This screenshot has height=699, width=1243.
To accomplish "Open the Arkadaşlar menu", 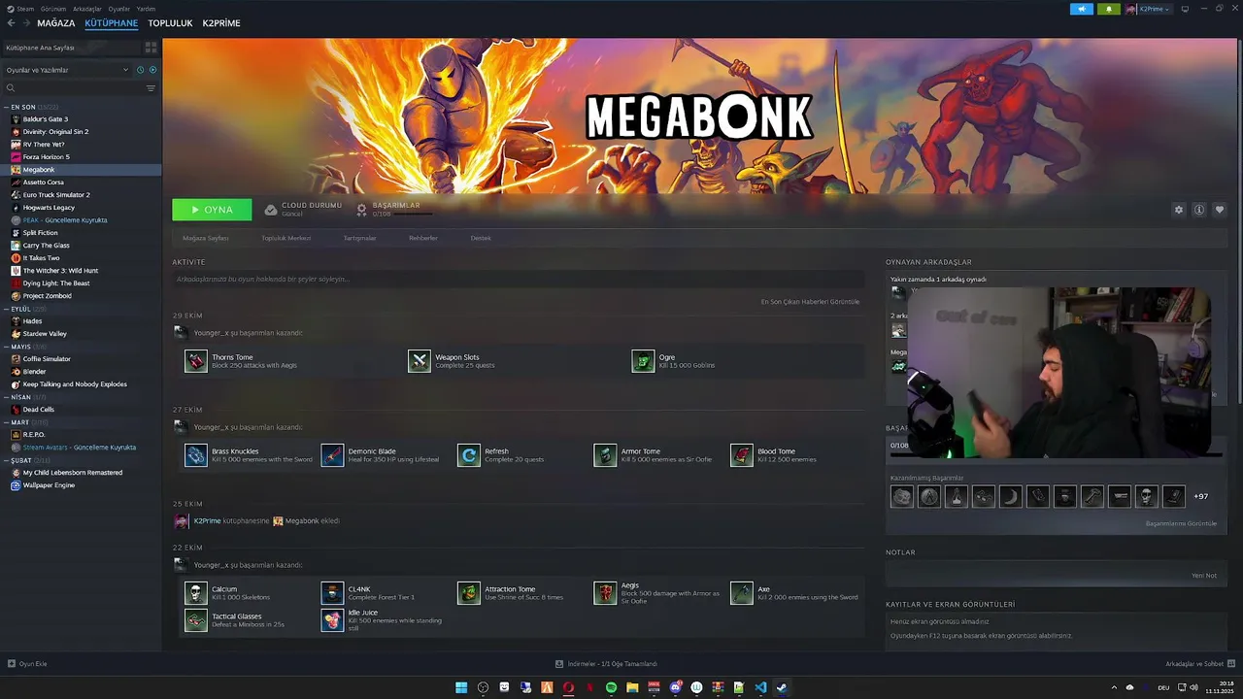I will [87, 9].
